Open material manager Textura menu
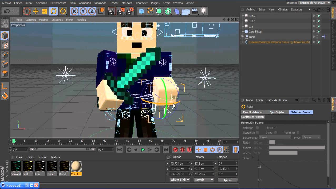336x189 pixels. coord(55,157)
